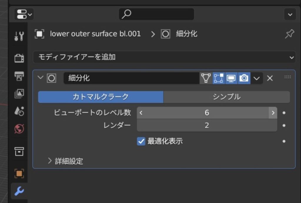Select the カトマルクラーク subdivision type
The width and height of the screenshot is (301, 203).
pyautogui.click(x=101, y=97)
